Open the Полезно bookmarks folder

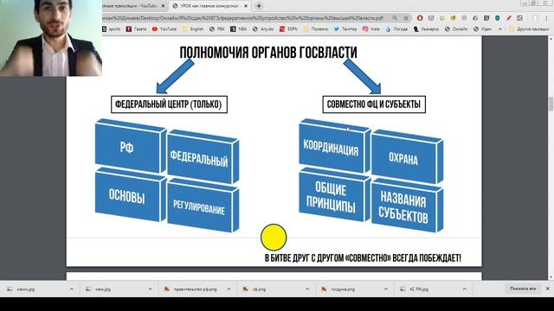click(x=315, y=29)
